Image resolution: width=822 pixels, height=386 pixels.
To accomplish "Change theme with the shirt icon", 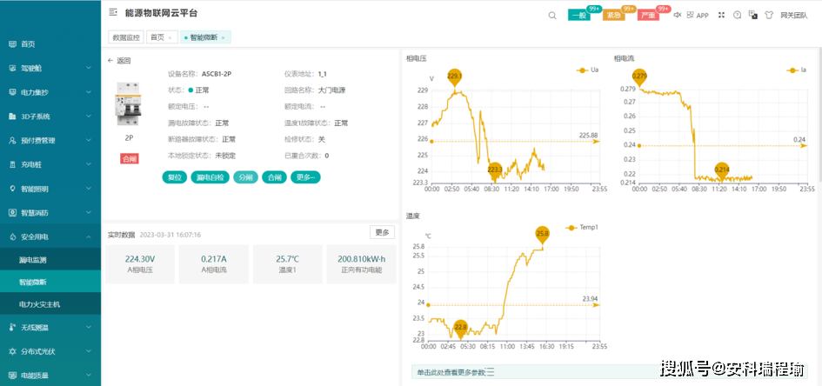I will (769, 15).
